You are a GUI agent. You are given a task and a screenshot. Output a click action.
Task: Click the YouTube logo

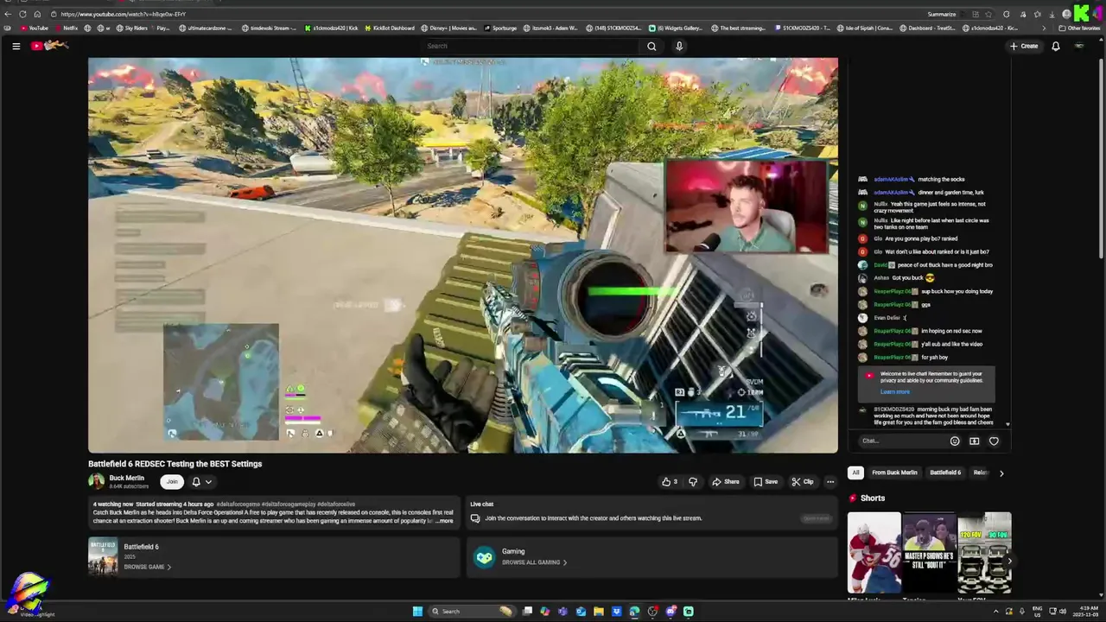pyautogui.click(x=49, y=46)
